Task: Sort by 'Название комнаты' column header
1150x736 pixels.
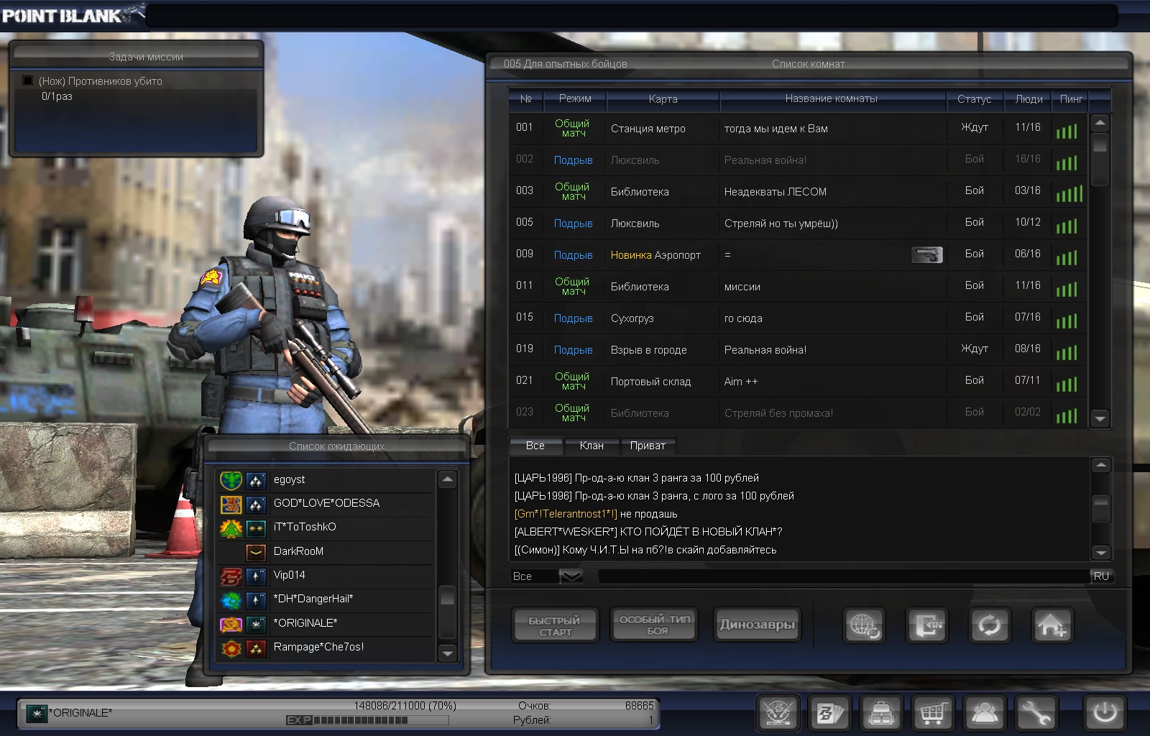Action: [832, 98]
